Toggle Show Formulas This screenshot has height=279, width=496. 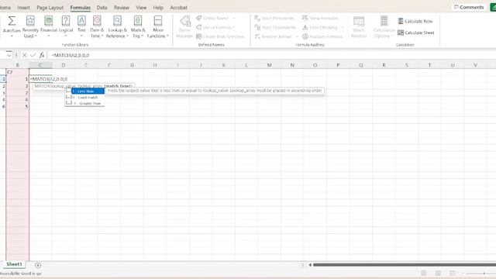[x=320, y=19]
